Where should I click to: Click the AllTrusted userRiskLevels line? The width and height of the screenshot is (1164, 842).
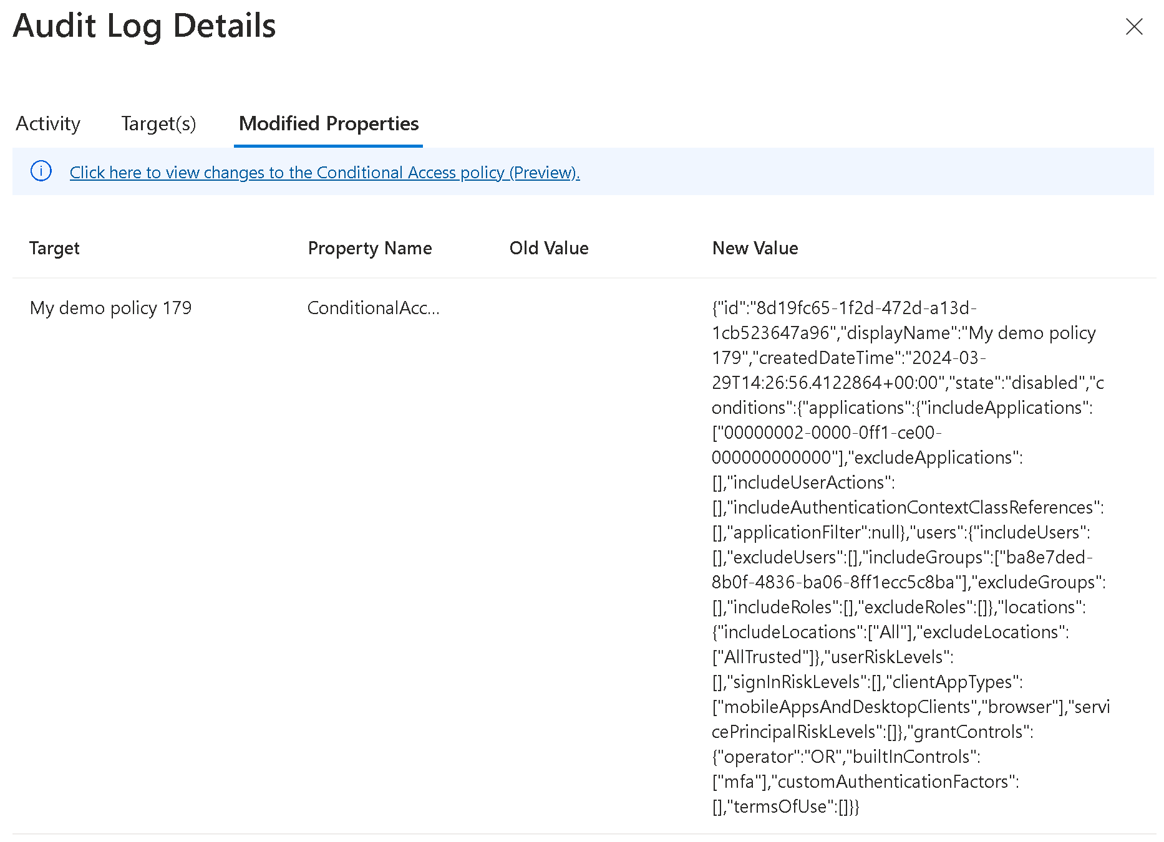(832, 657)
